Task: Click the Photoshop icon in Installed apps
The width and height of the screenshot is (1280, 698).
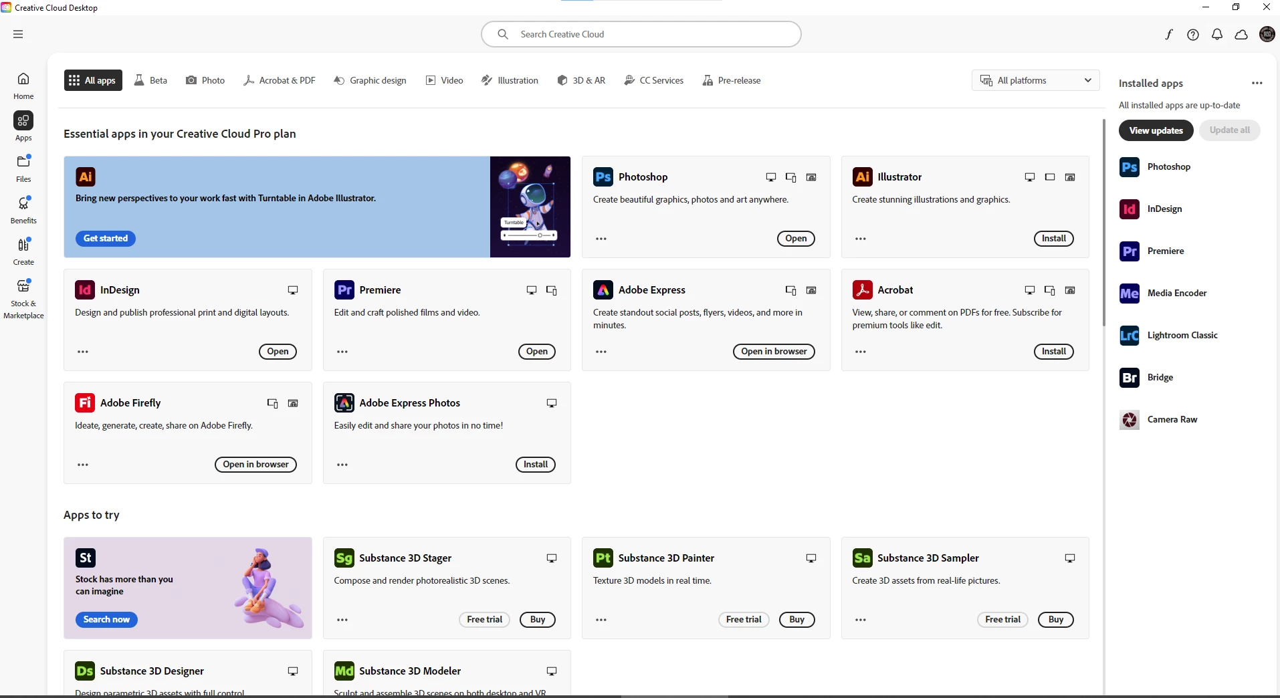Action: coord(1130,167)
